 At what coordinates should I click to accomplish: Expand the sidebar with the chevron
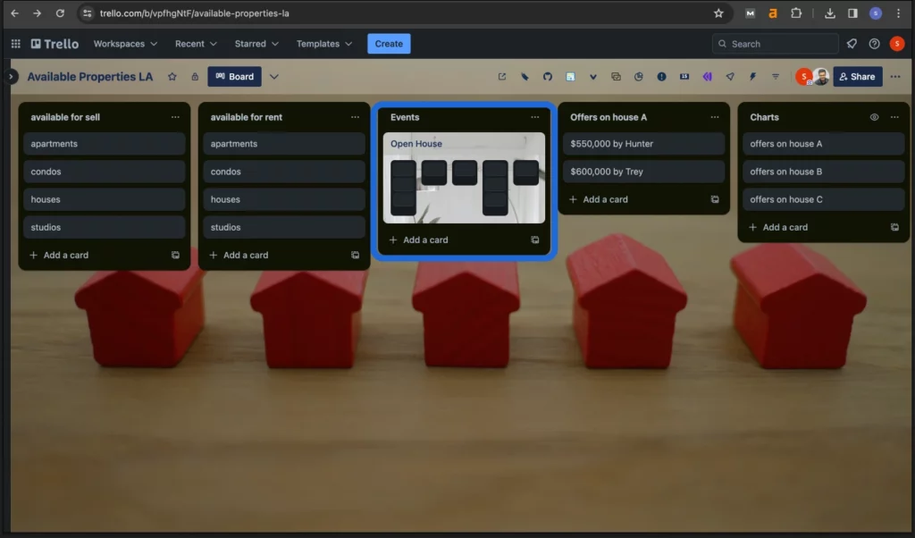pos(11,77)
